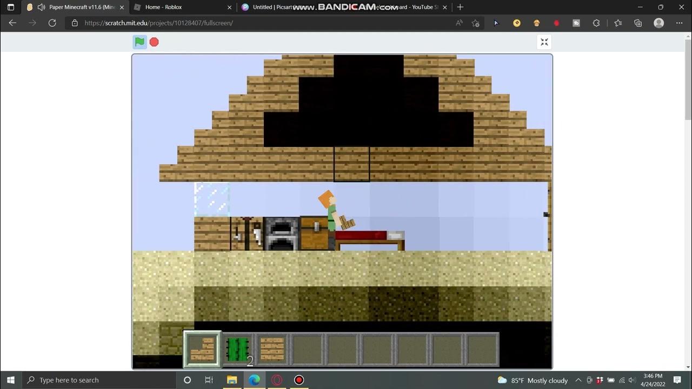The image size is (692, 389).
Task: Open the volume control in the tray
Action: click(x=631, y=380)
